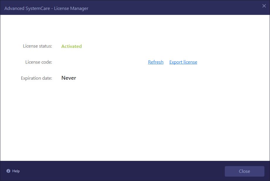
Task: Click the License status label
Action: pos(38,46)
